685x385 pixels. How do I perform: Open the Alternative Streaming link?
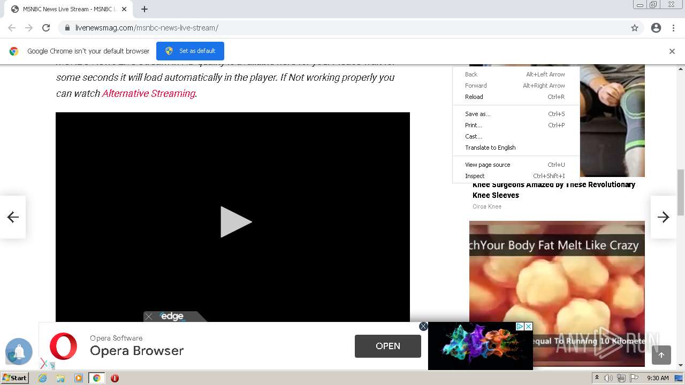point(149,93)
